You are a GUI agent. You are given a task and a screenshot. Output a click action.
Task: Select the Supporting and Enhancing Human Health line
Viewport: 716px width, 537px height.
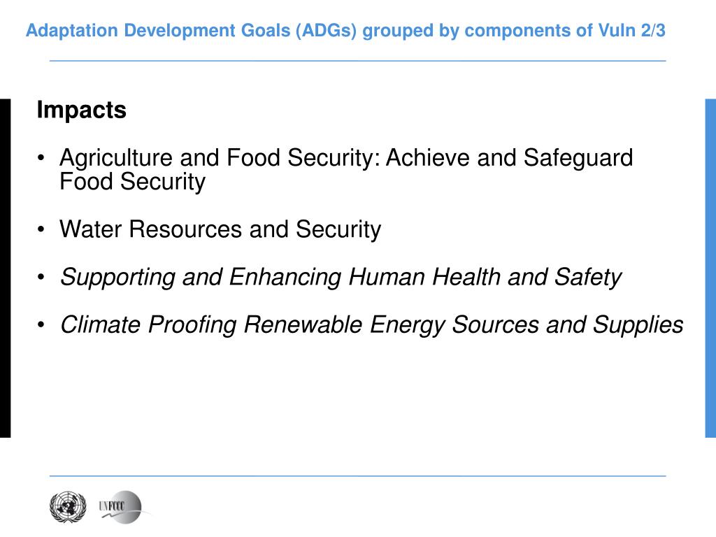[x=341, y=277]
